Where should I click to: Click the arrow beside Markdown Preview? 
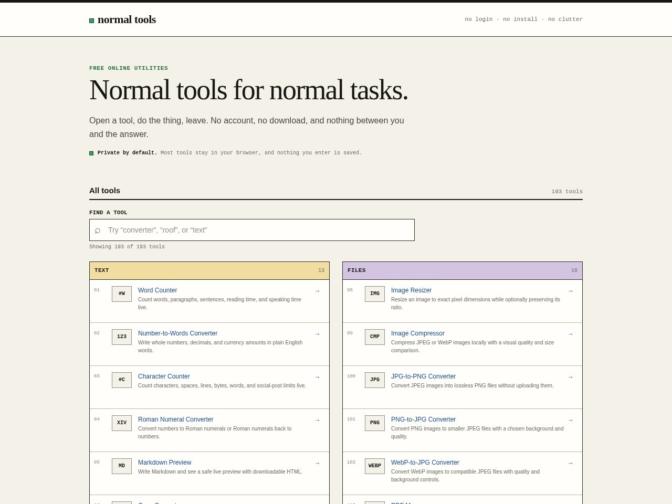317,463
